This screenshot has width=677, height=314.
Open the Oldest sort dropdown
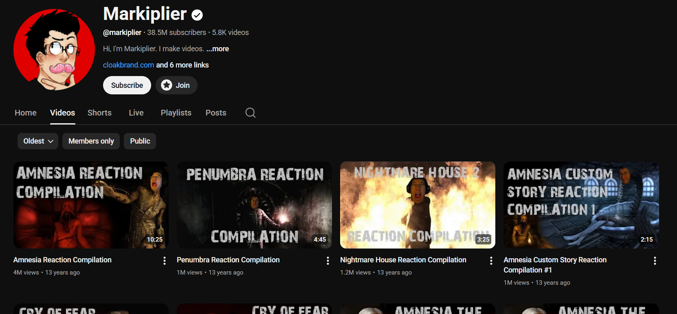(x=38, y=141)
